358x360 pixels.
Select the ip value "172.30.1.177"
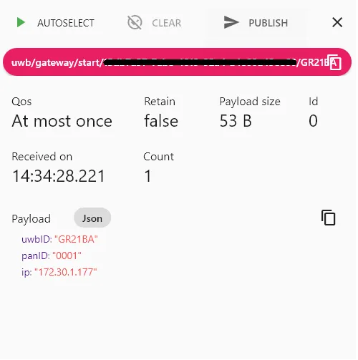pyautogui.click(x=66, y=272)
